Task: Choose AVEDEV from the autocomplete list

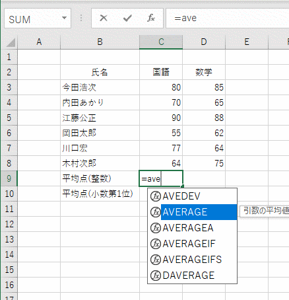Action: click(x=192, y=196)
